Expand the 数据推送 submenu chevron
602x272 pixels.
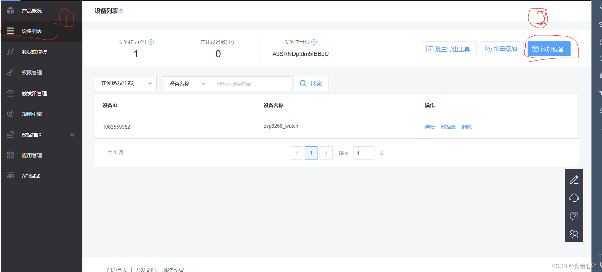pyautogui.click(x=72, y=135)
